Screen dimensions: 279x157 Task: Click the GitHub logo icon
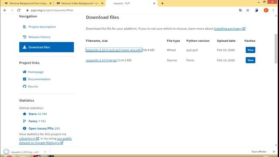tap(24, 86)
